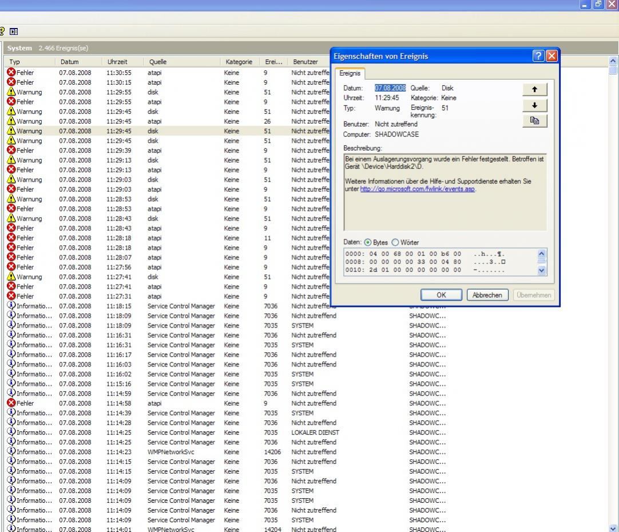Select the 11:16:17 Service Control Manager row
619x532 pixels.
point(227,354)
